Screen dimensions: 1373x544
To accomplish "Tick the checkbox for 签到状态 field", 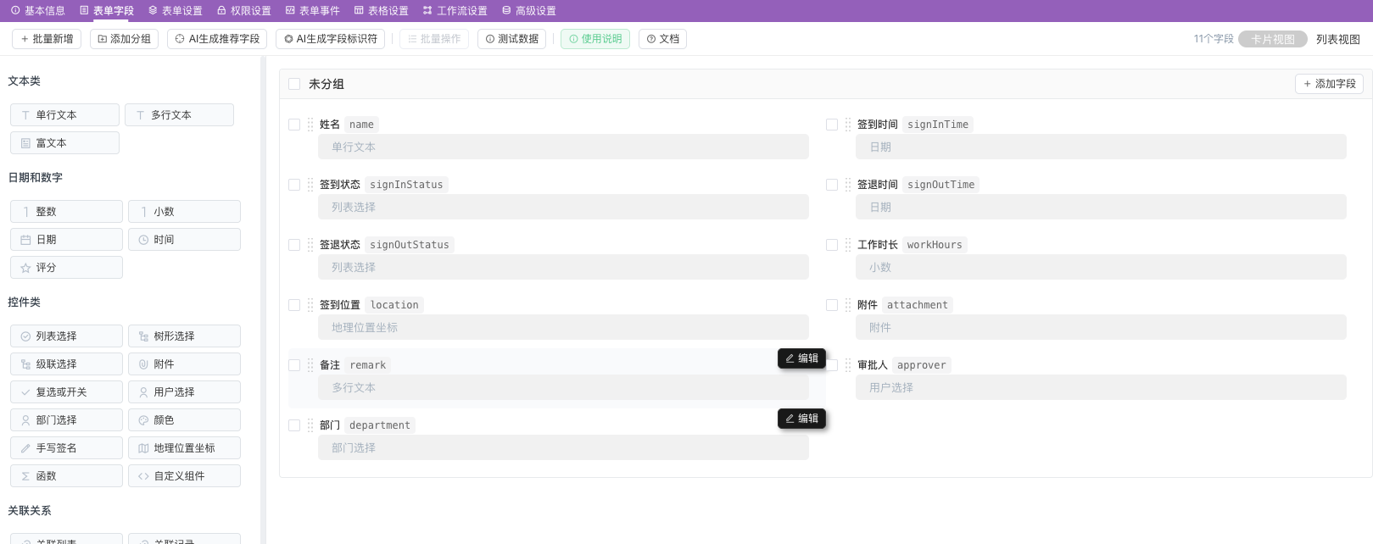I will point(294,185).
